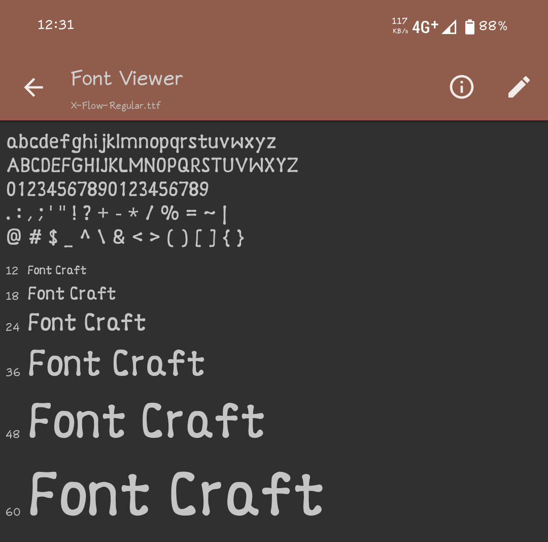
Task: Tap the size label 48
Action: coord(13,434)
